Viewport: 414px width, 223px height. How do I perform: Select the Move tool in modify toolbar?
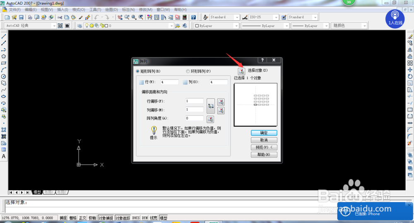[x=410, y=70]
